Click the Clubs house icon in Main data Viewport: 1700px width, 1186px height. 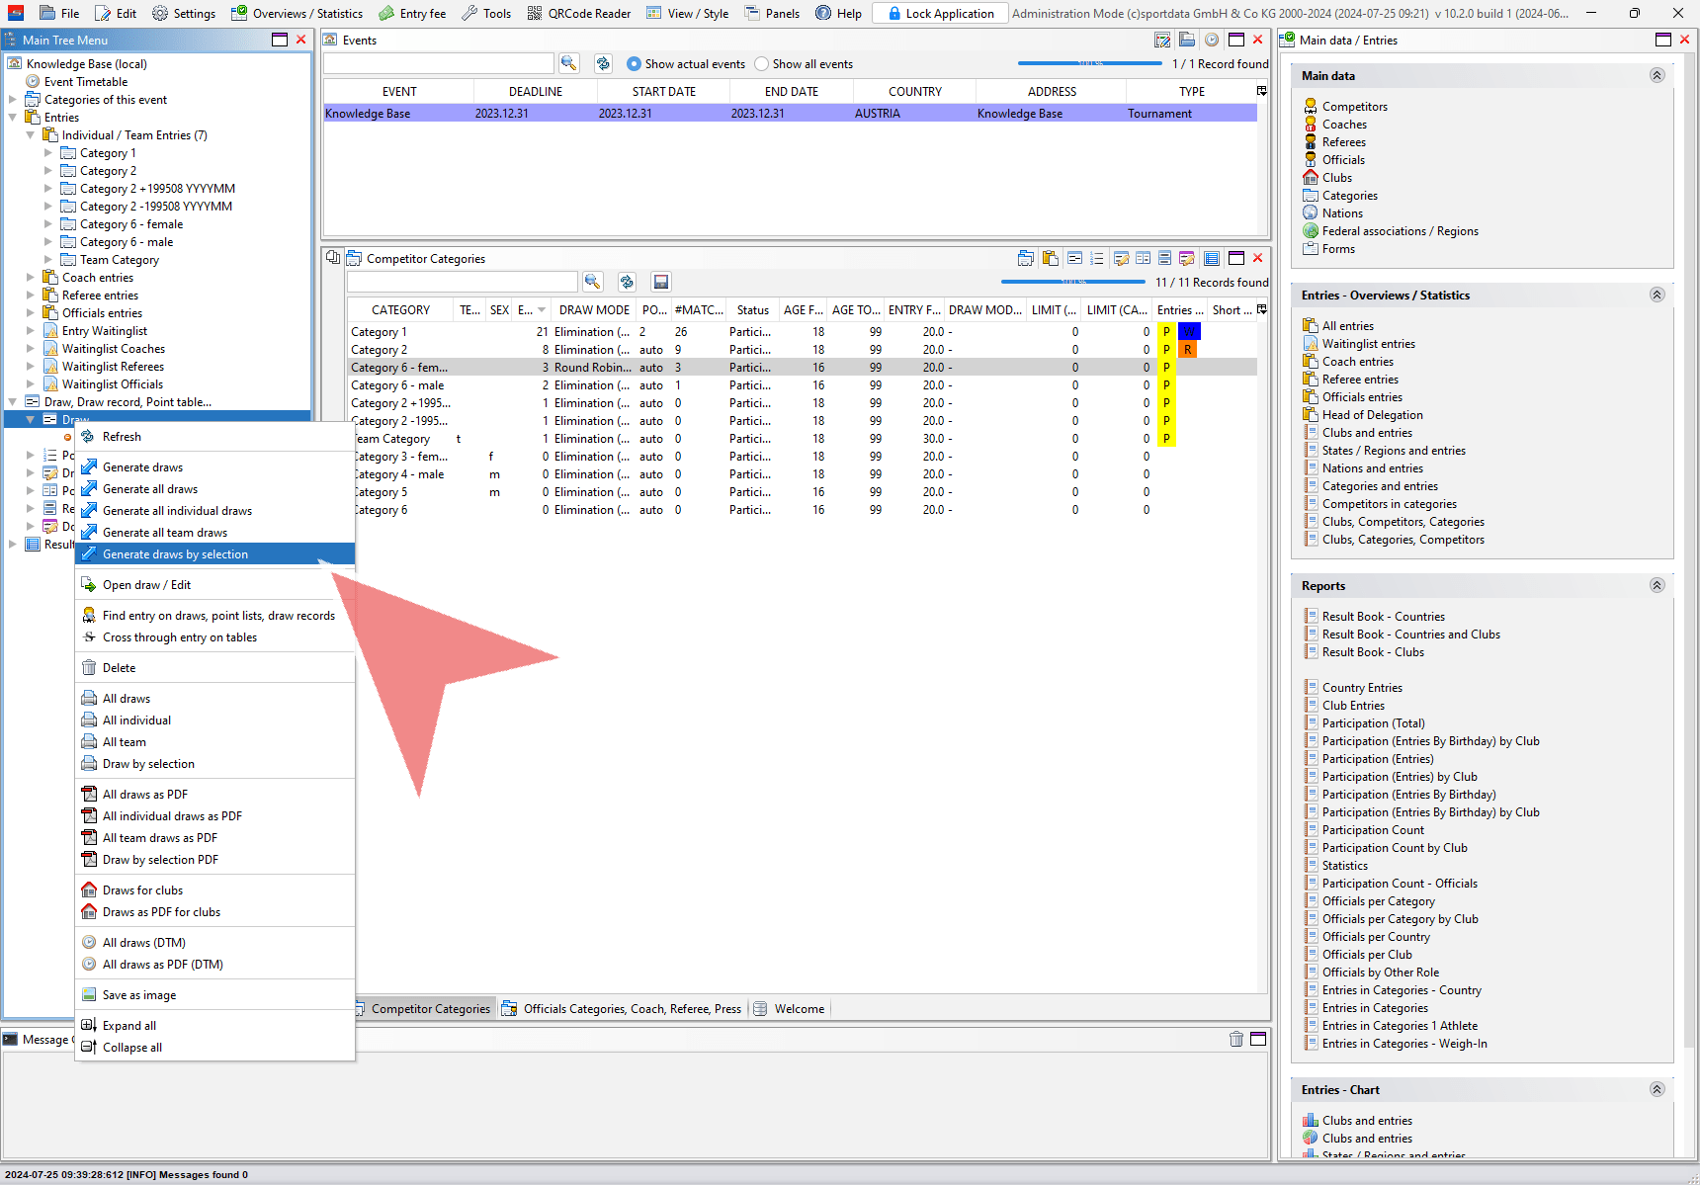point(1311,178)
